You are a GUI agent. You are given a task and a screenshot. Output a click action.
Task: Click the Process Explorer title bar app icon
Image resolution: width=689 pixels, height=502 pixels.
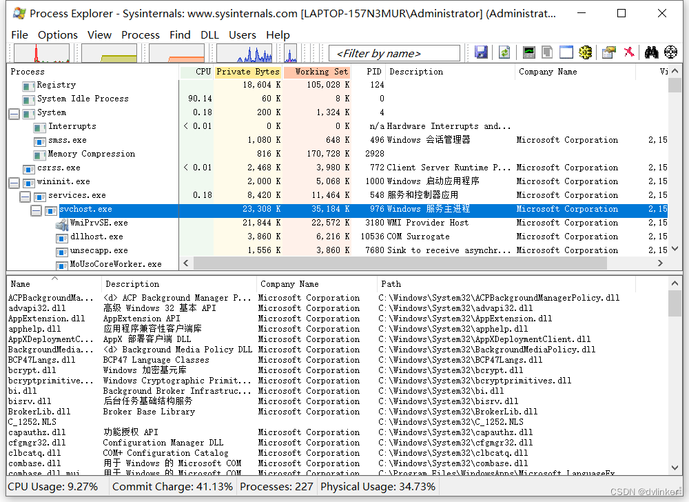point(19,14)
